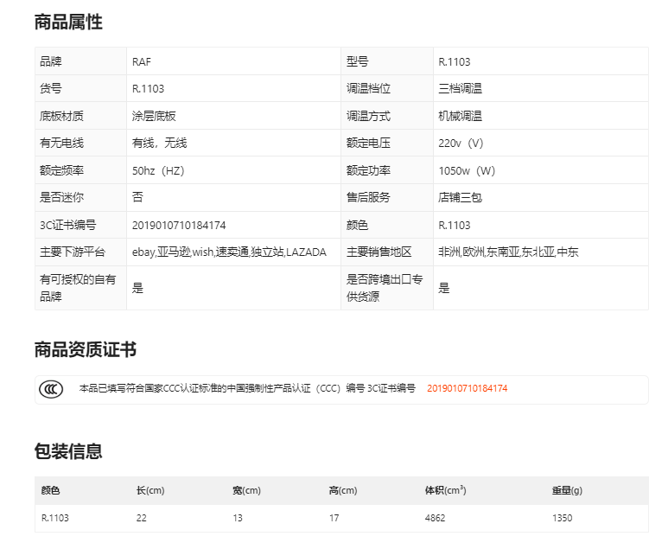The height and width of the screenshot is (549, 668).
Task: Select the 1350 weight value
Action: pyautogui.click(x=562, y=519)
